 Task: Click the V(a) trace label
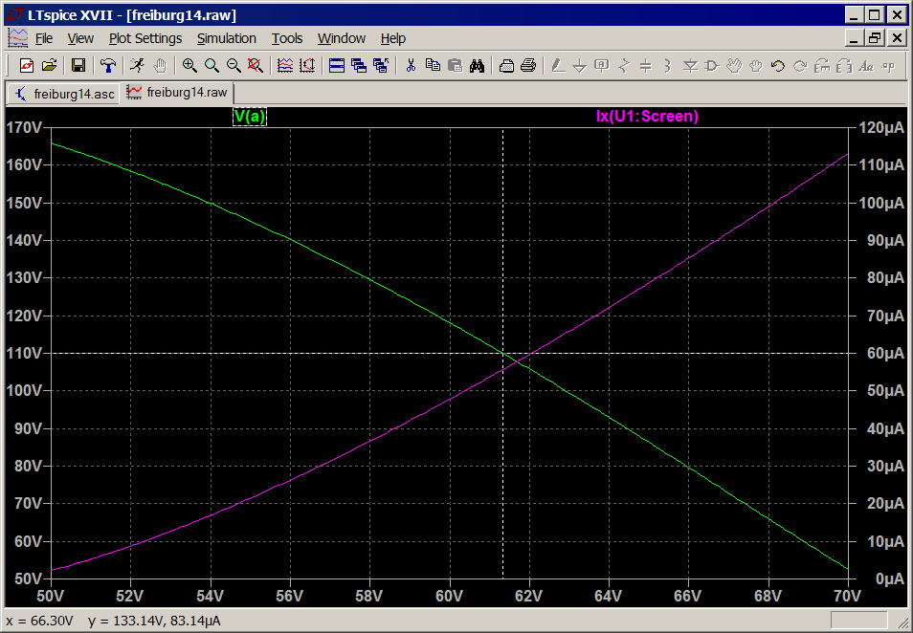250,117
